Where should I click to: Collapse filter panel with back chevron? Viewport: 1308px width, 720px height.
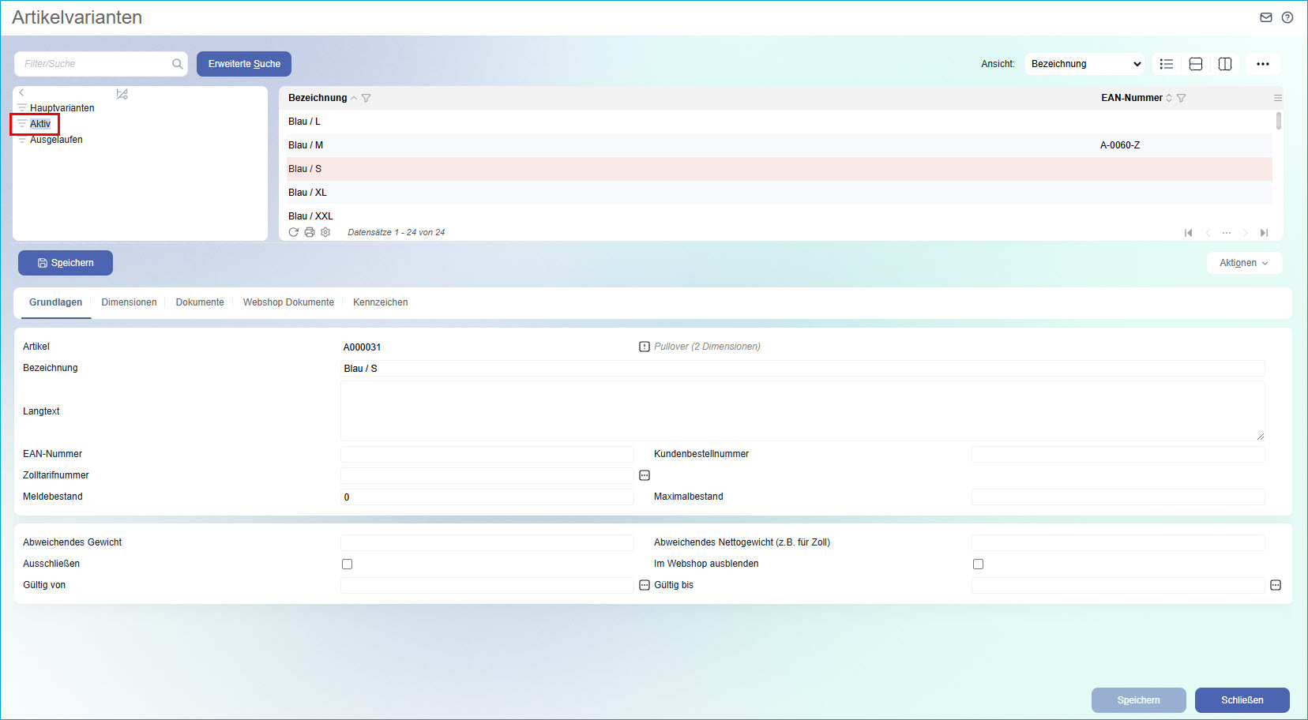click(x=22, y=92)
